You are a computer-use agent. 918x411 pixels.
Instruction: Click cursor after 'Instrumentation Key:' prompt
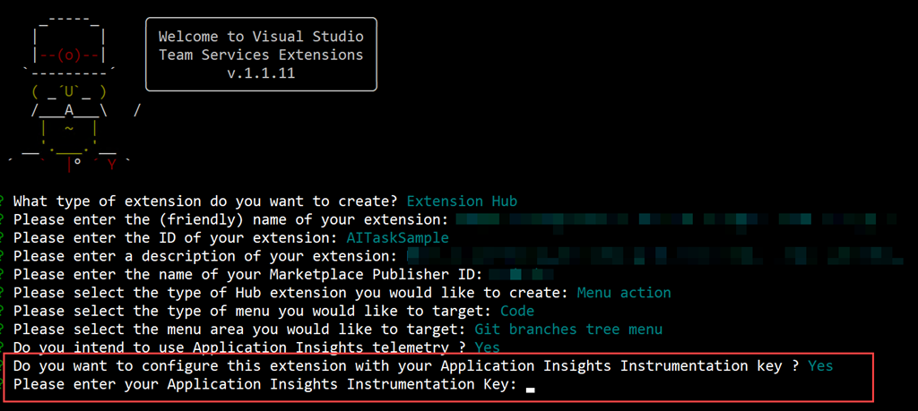531,386
